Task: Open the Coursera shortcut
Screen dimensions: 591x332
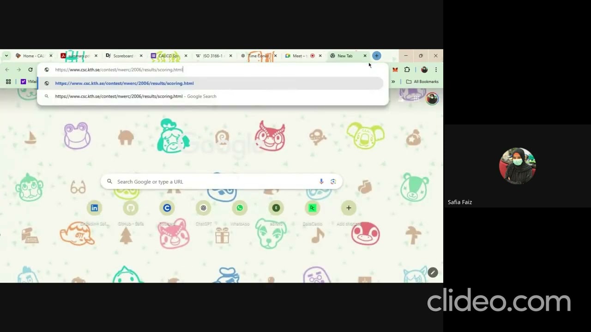Action: [167, 208]
